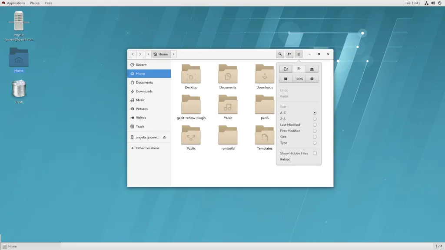Screen dimensions: 445x250
Task: Go back with the left arrow button
Action: (133, 54)
